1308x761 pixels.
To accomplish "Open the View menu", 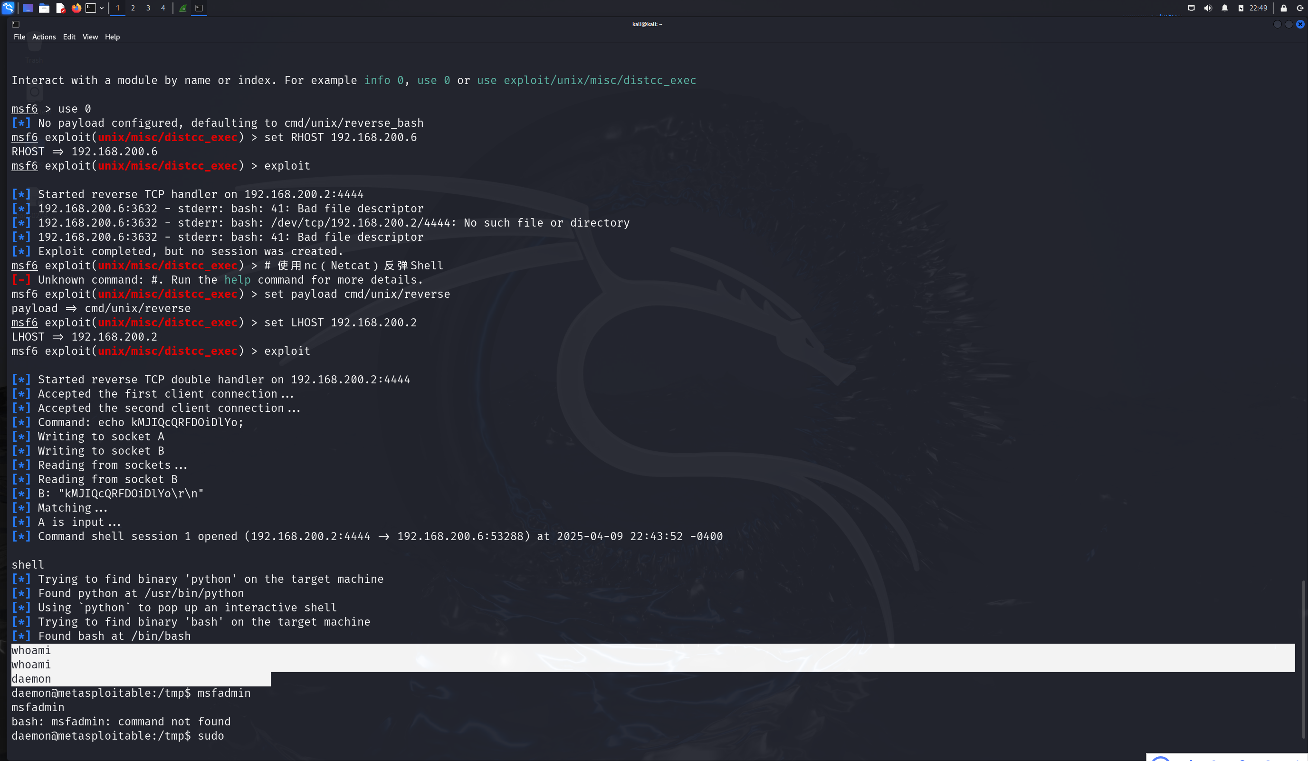I will point(90,37).
